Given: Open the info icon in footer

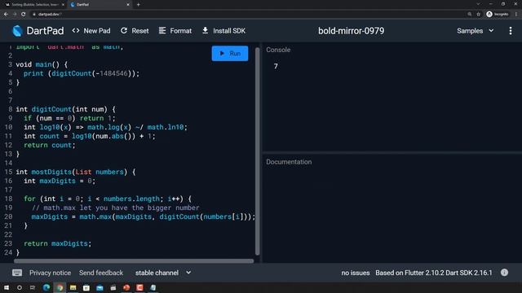Looking at the screenshot, I should 504,273.
